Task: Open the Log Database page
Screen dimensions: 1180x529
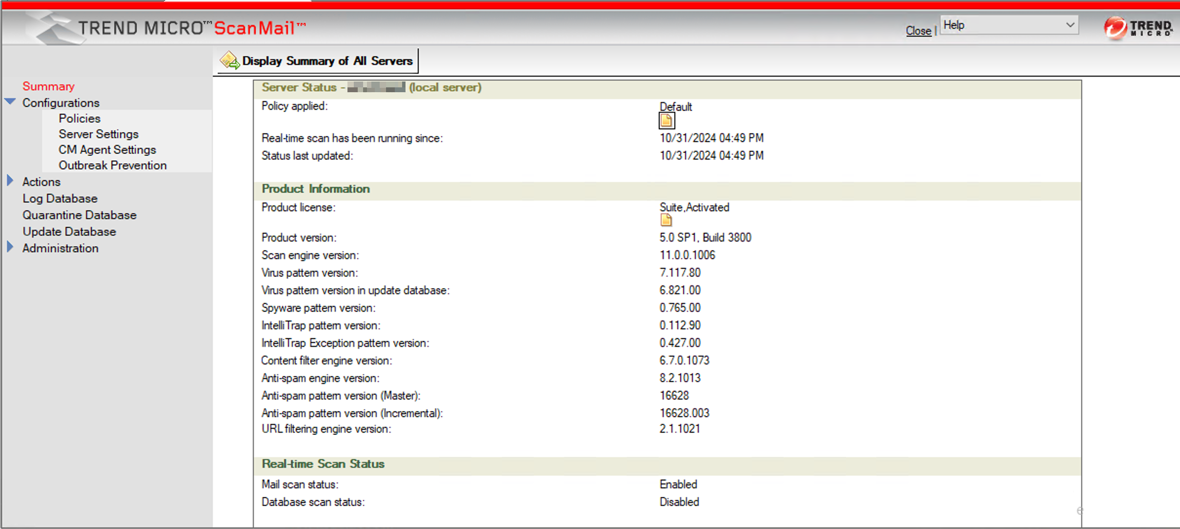Action: pos(60,199)
